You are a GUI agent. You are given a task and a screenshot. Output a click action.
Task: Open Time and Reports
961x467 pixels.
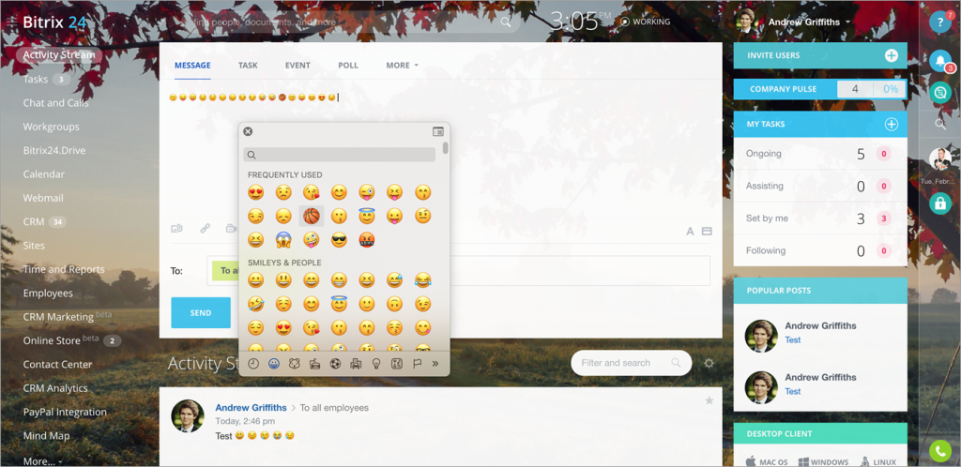64,269
